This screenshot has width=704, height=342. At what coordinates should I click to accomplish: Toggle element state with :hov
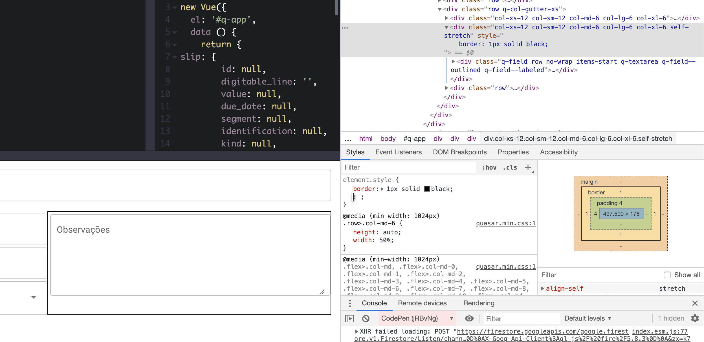(490, 167)
